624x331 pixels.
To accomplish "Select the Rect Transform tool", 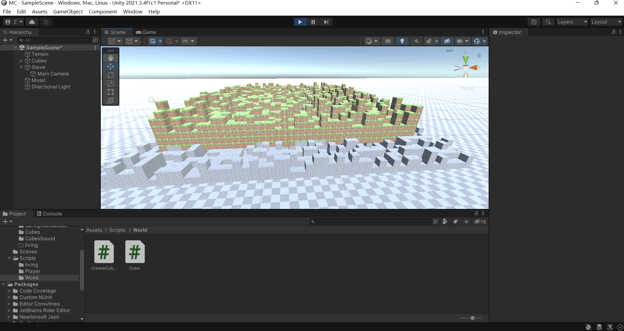I will [110, 92].
